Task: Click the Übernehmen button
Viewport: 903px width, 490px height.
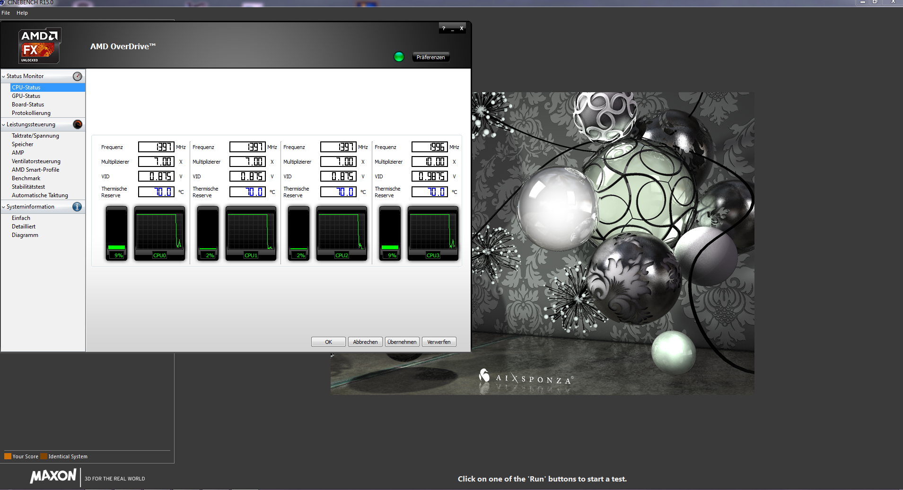Action: tap(402, 342)
